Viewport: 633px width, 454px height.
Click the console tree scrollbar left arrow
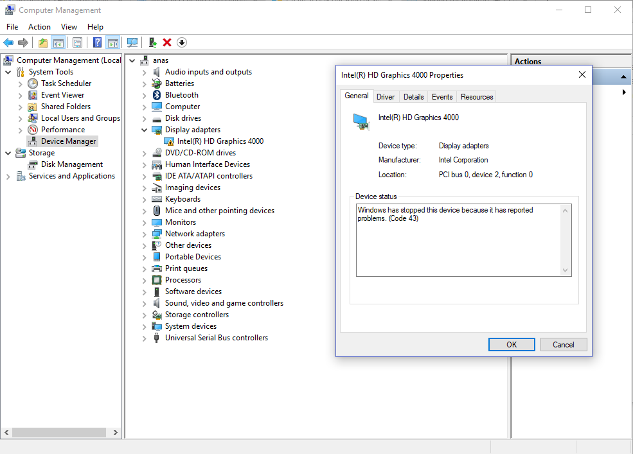point(6,433)
